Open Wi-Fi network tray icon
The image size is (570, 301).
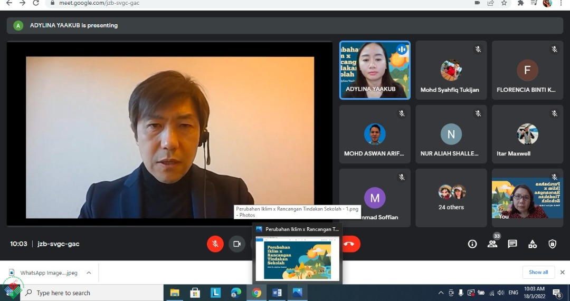491,293
